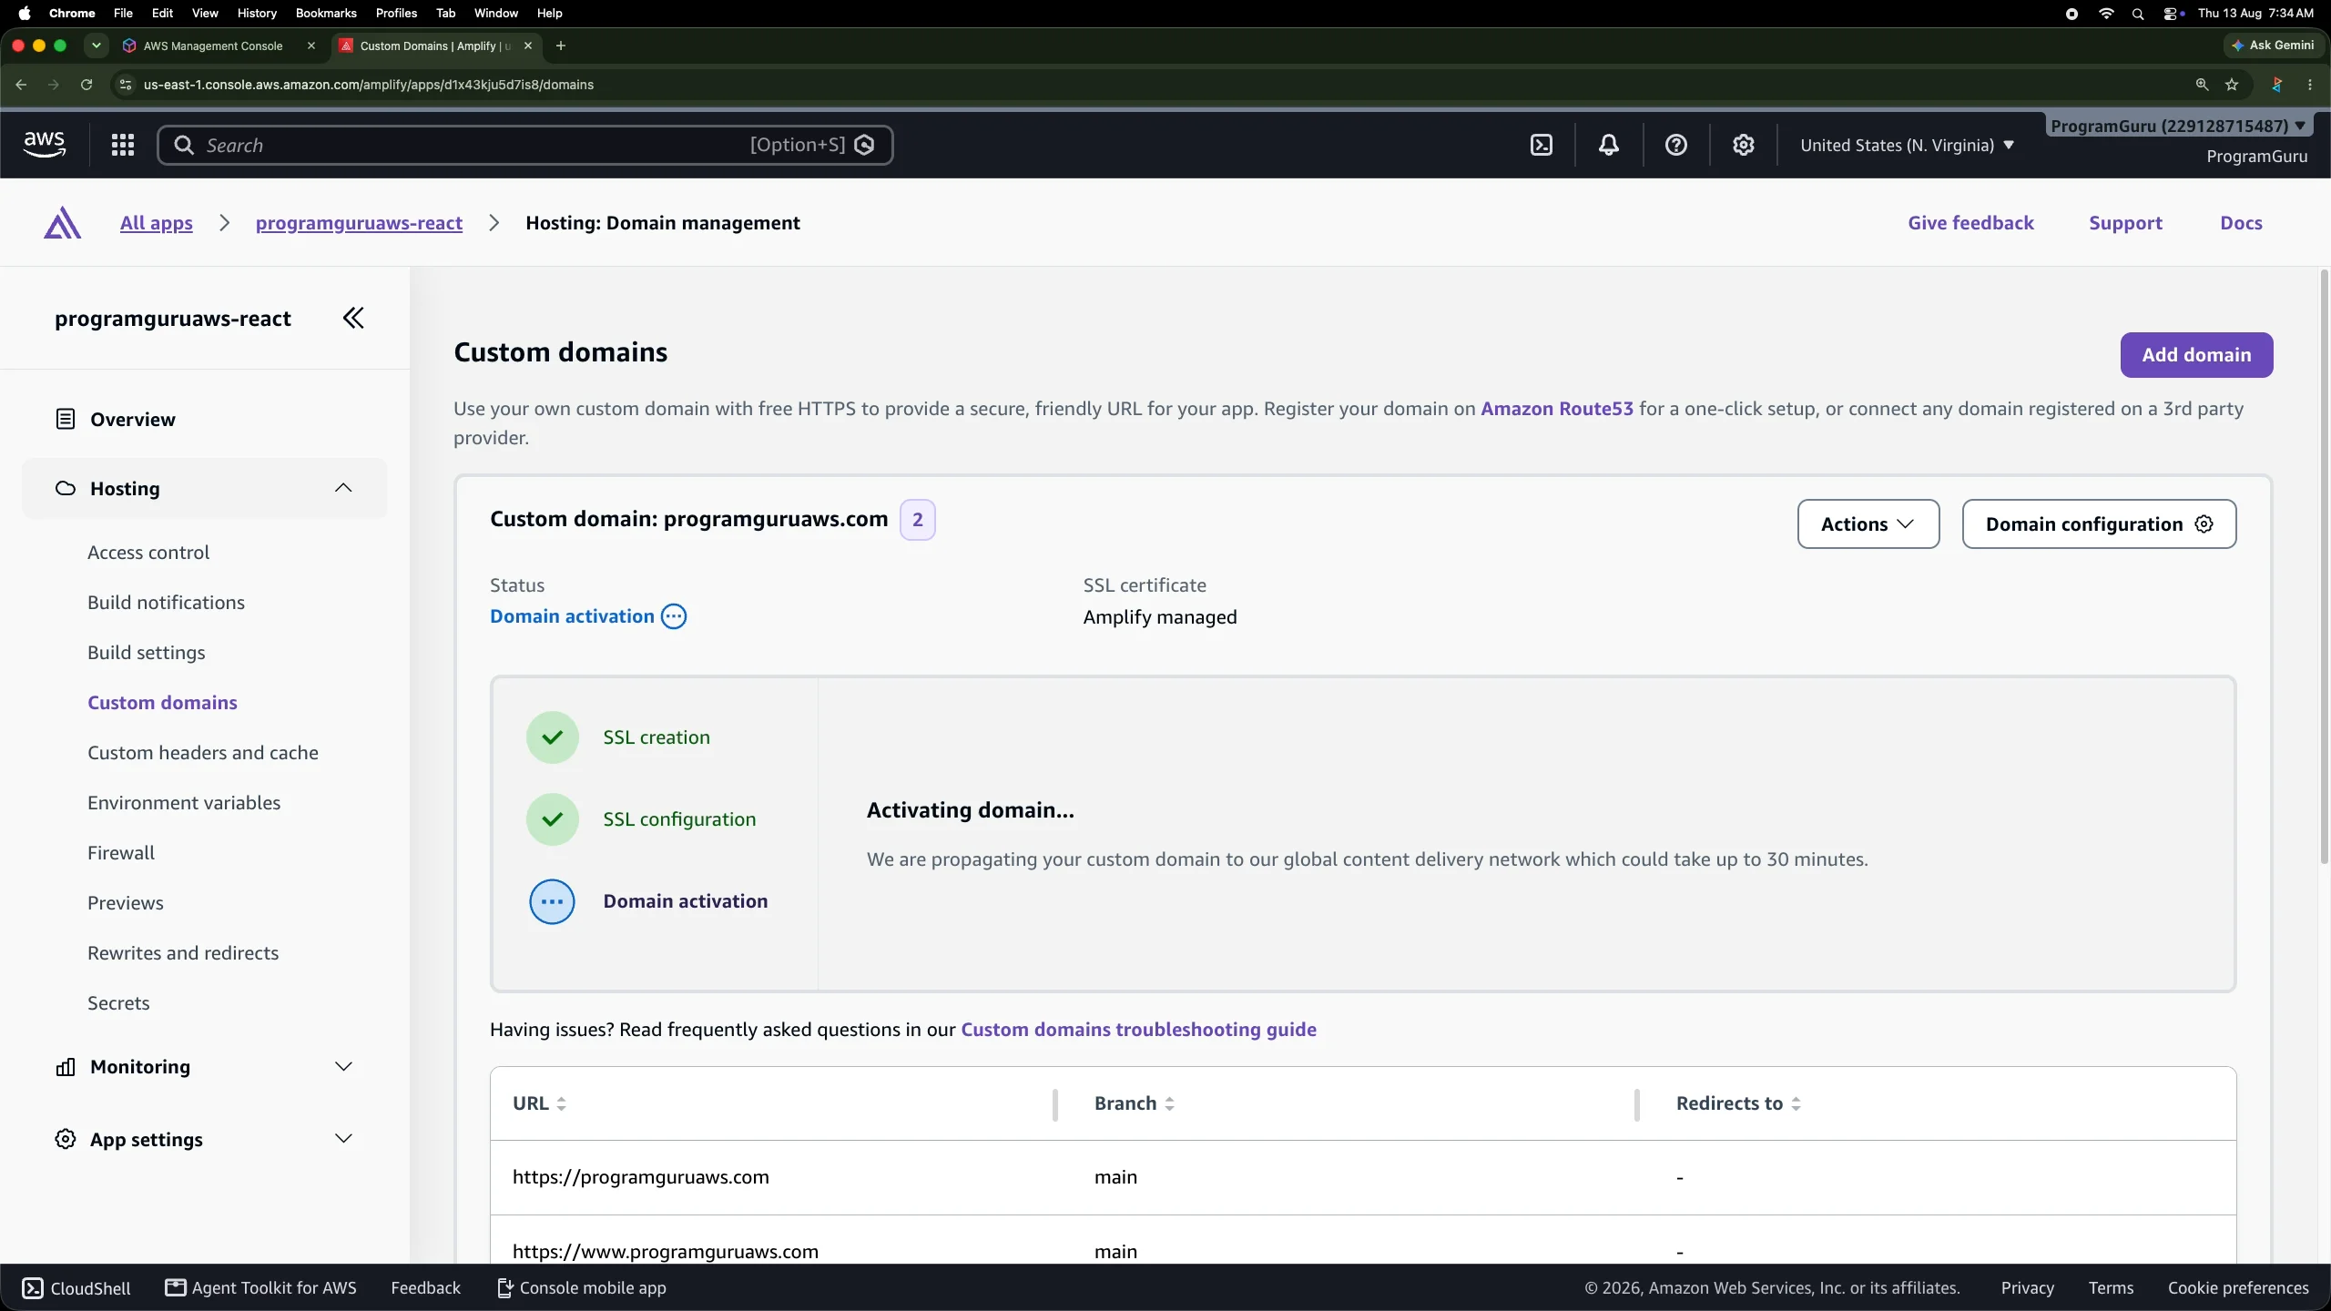The image size is (2331, 1311).
Task: Open Environment variables in sidebar
Action: coord(184,803)
